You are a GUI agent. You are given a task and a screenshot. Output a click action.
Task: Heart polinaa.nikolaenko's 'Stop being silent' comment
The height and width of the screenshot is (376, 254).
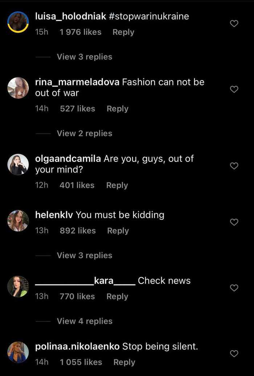pyautogui.click(x=234, y=353)
